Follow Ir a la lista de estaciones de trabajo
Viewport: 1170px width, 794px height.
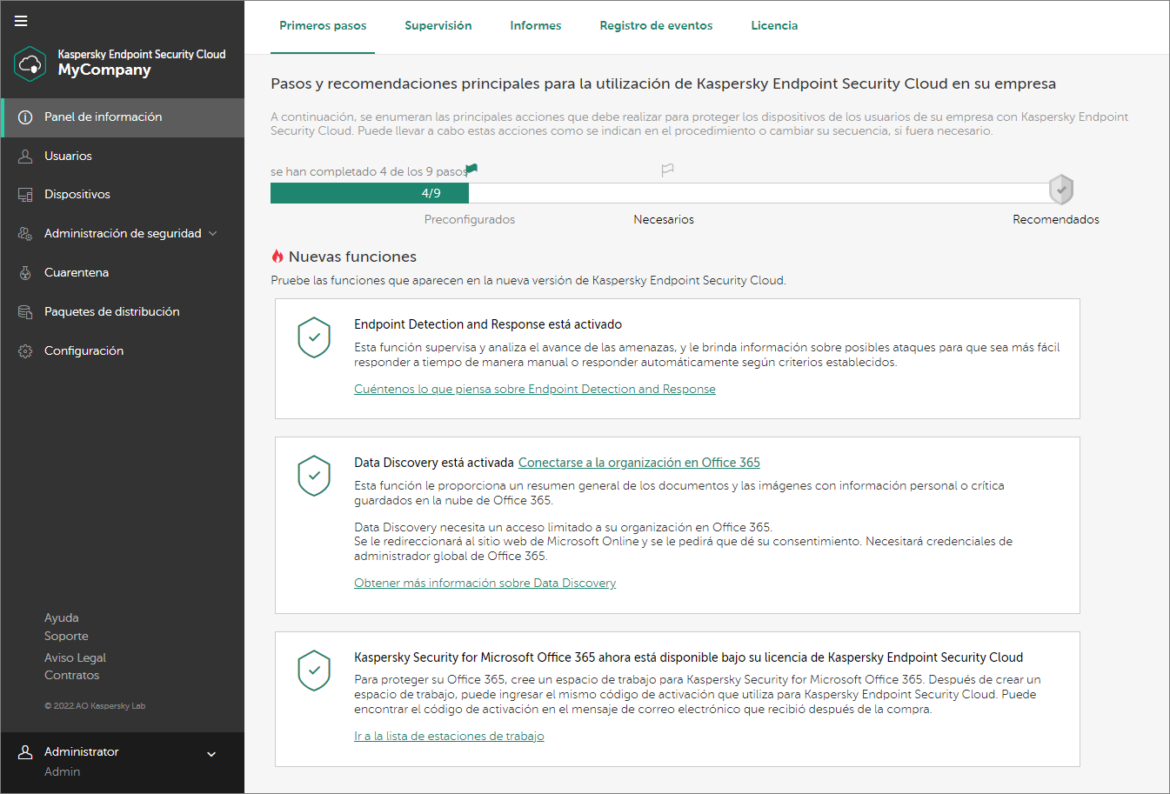449,737
